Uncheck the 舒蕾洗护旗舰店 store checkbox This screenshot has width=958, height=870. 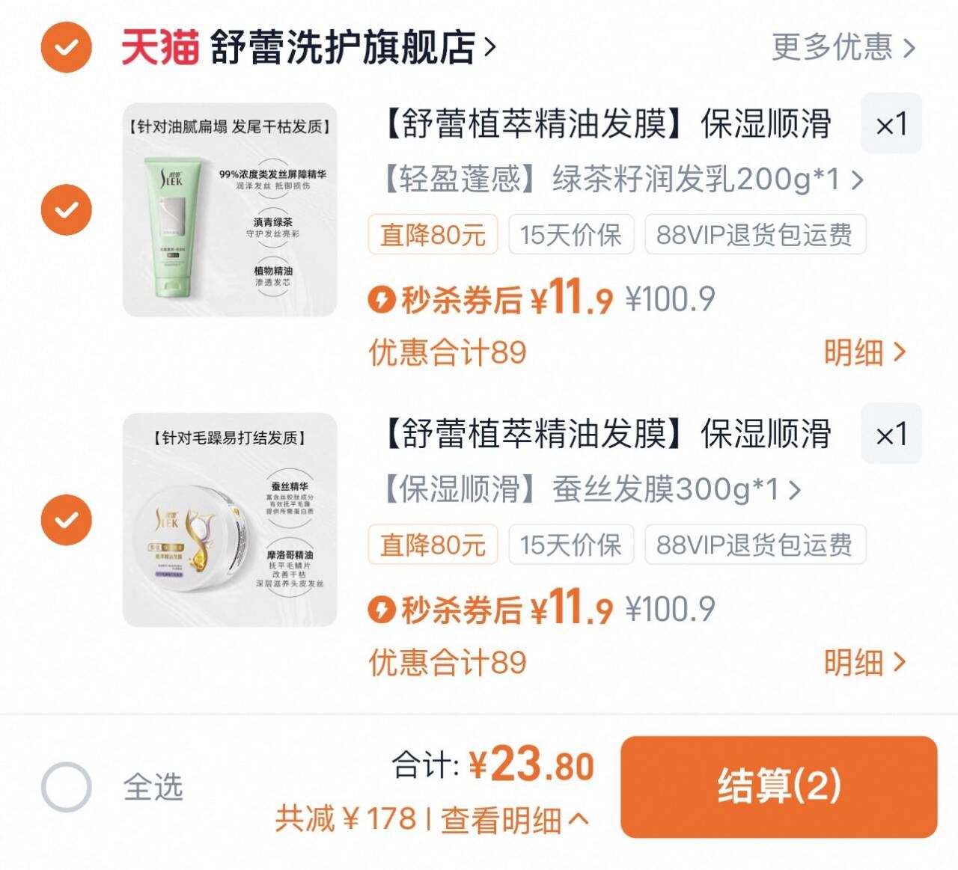click(x=67, y=46)
